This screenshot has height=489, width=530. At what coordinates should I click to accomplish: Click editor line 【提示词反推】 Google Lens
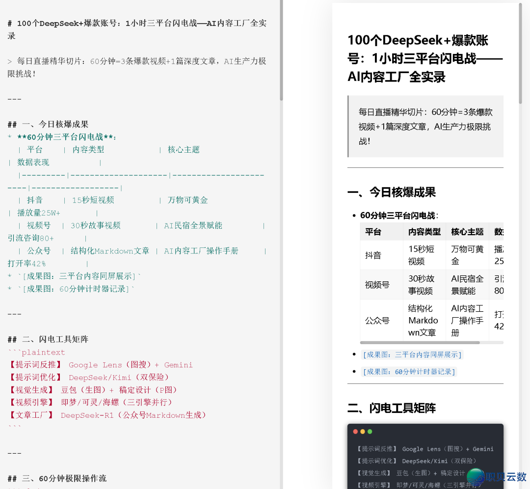point(101,365)
